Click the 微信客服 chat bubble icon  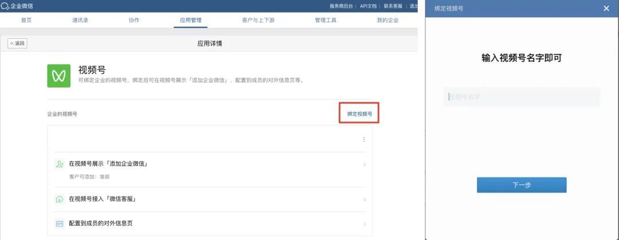(x=60, y=199)
